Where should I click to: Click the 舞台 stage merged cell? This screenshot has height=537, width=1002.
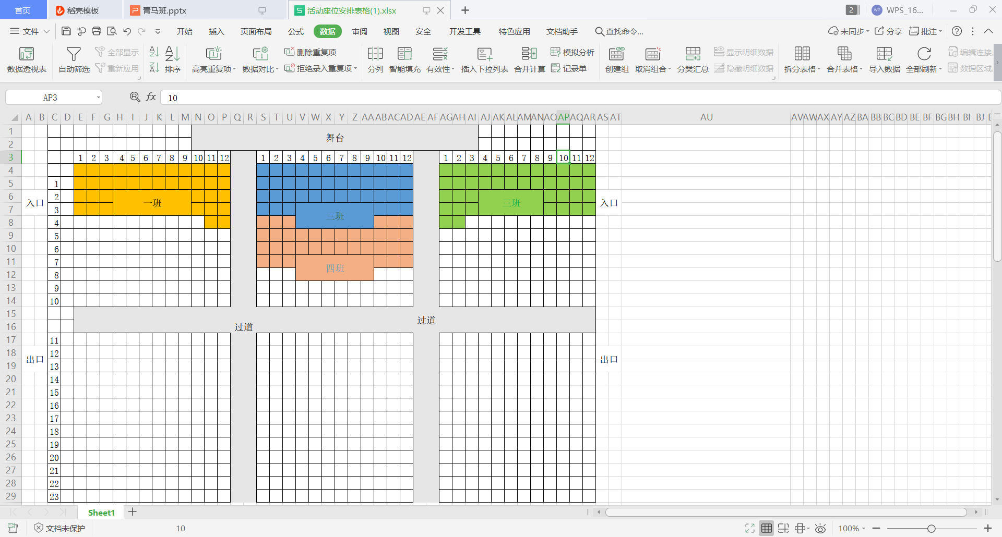coord(335,138)
